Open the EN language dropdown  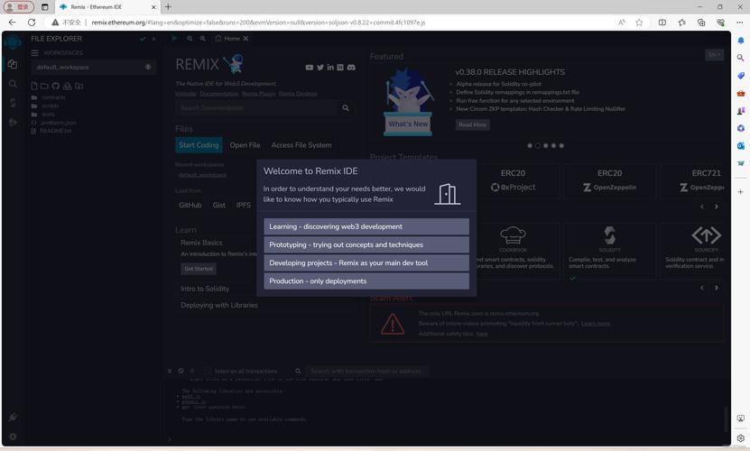coord(714,55)
